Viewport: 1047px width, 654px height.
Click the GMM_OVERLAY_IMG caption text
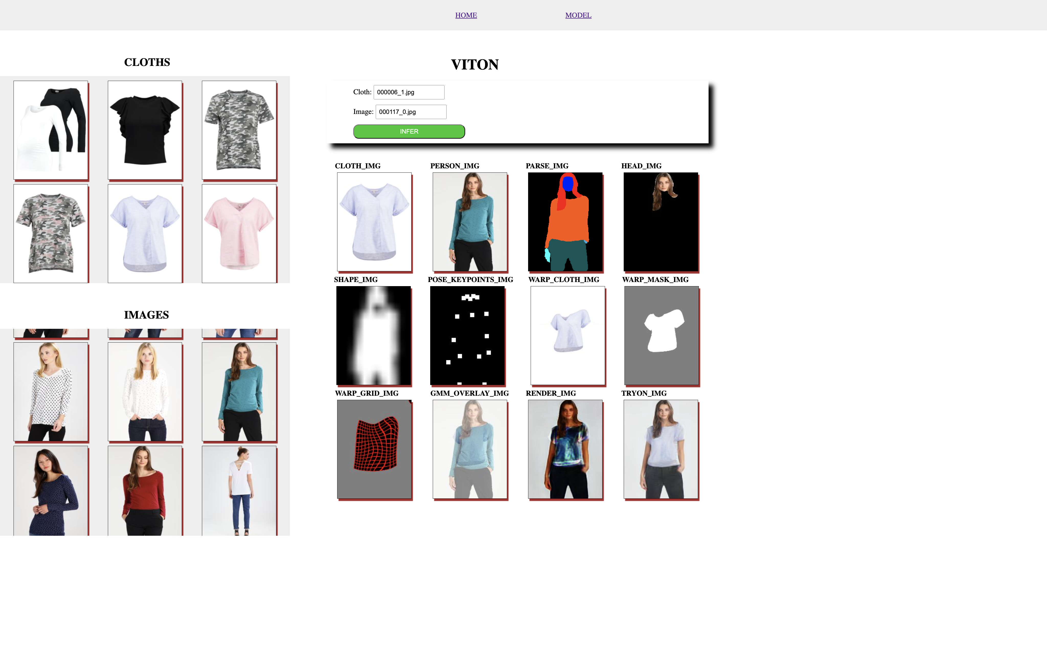[x=469, y=393]
